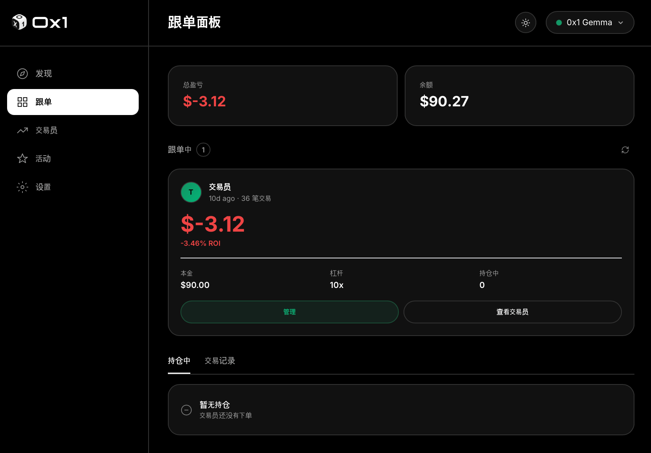
Task: Switch to the 交易记录 tab
Action: pos(220,361)
